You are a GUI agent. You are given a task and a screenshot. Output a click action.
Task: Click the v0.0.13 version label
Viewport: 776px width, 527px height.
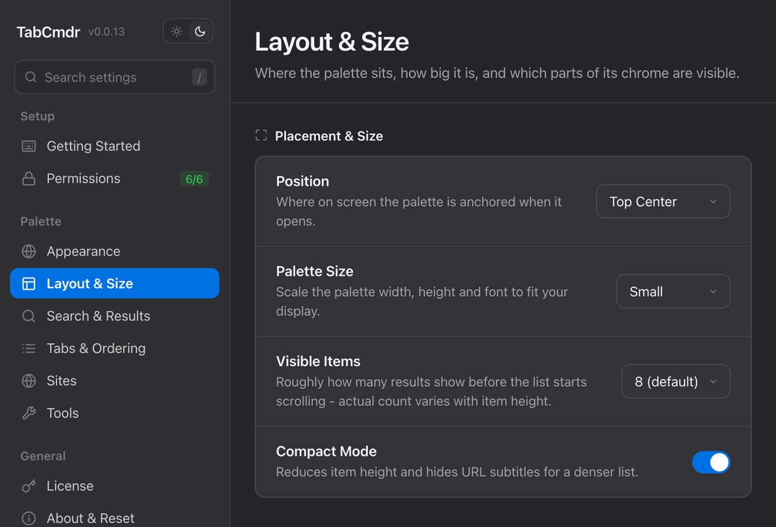point(106,32)
